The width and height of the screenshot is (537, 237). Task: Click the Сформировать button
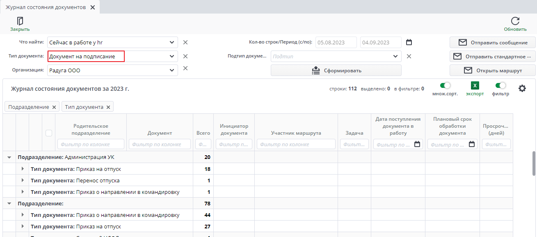coord(336,70)
